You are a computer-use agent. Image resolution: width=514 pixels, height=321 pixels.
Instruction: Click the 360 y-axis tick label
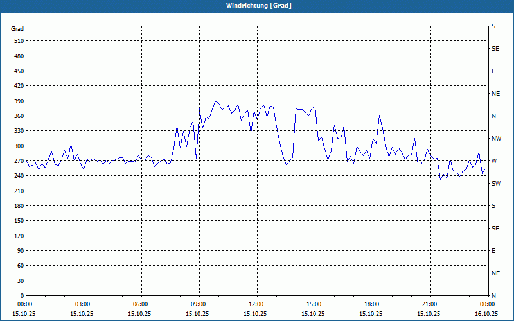(19, 116)
